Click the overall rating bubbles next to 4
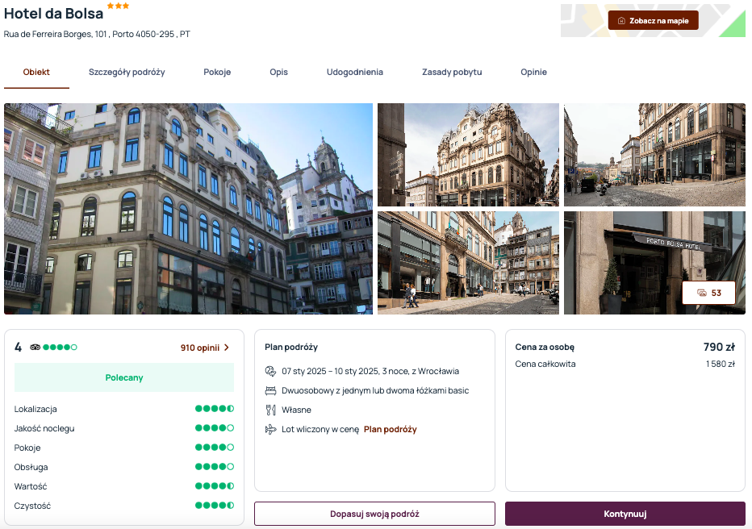The image size is (752, 529). (60, 348)
